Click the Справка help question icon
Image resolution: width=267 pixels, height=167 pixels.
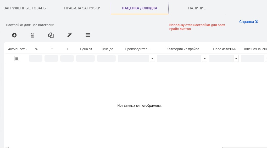(256, 22)
